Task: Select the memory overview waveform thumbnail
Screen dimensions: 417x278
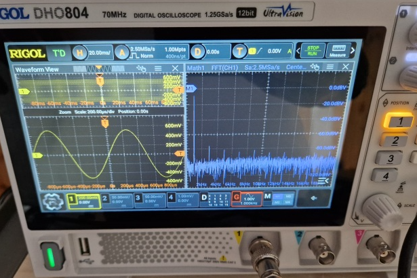Action: [98, 69]
